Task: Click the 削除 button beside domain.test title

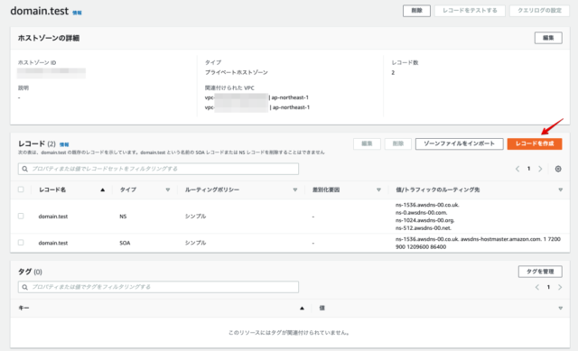Action: (x=416, y=11)
